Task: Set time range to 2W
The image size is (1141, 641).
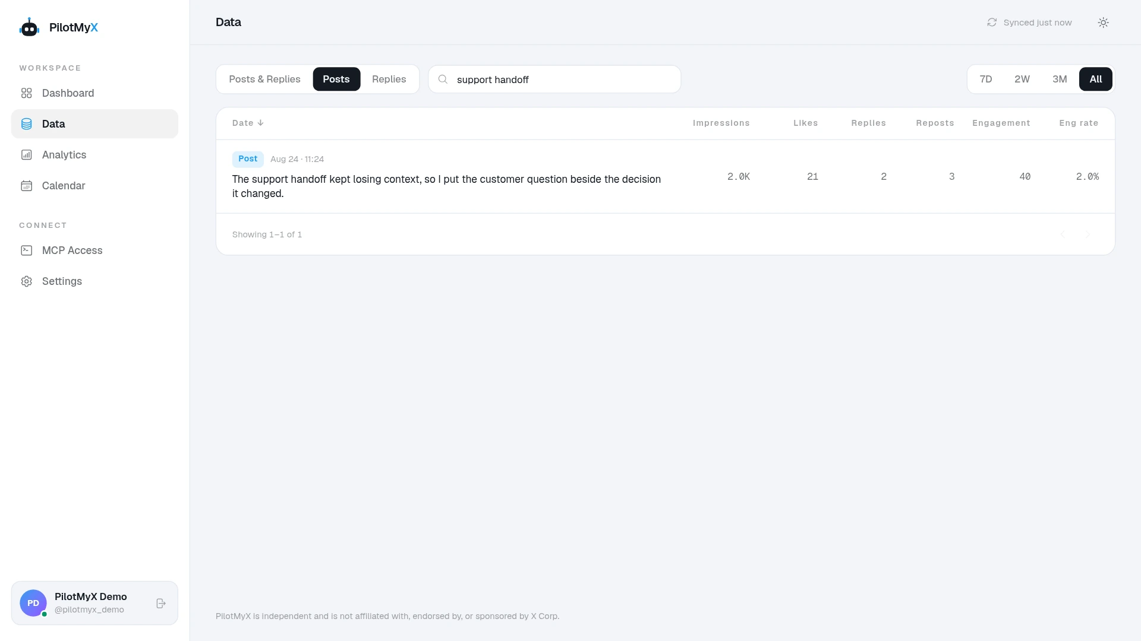Action: point(1022,79)
